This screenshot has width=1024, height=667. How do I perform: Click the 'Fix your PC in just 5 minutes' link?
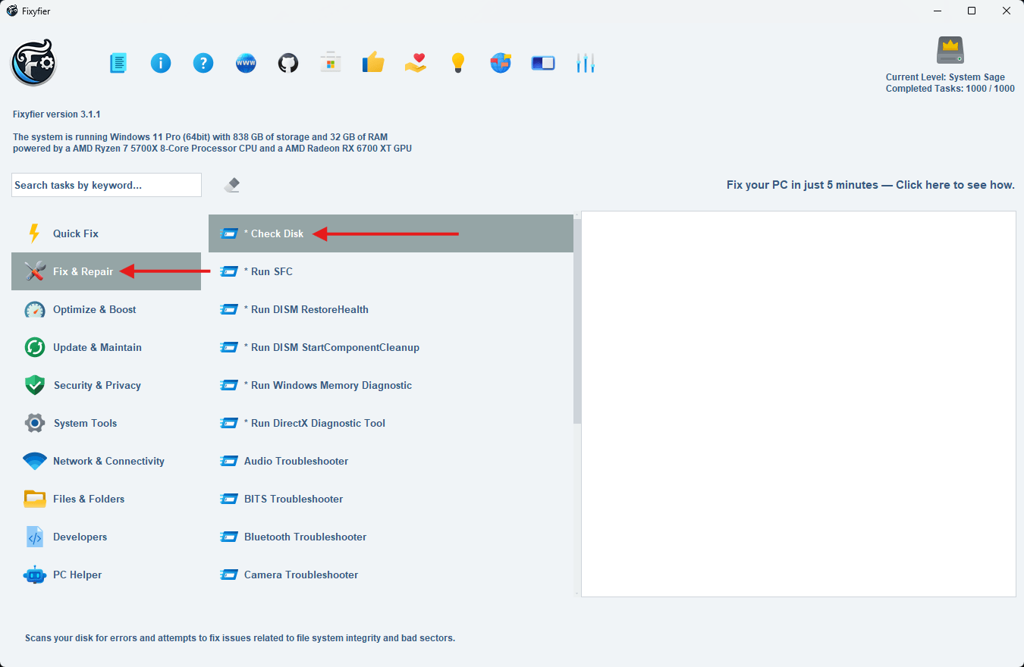(x=871, y=185)
